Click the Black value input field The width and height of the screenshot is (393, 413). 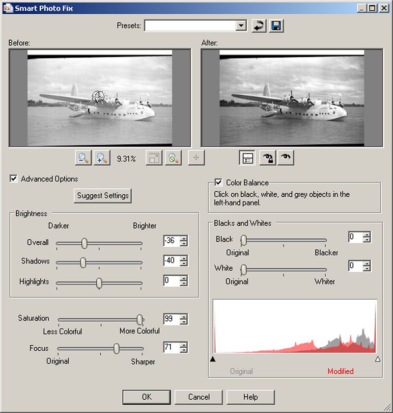click(356, 237)
